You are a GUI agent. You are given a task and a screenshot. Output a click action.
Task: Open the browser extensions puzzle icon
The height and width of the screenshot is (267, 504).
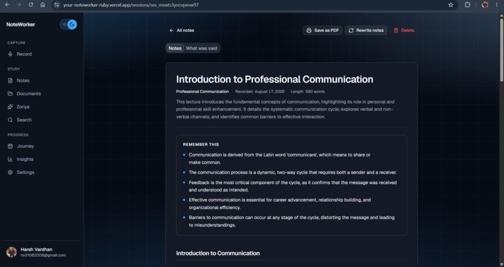coord(467,5)
